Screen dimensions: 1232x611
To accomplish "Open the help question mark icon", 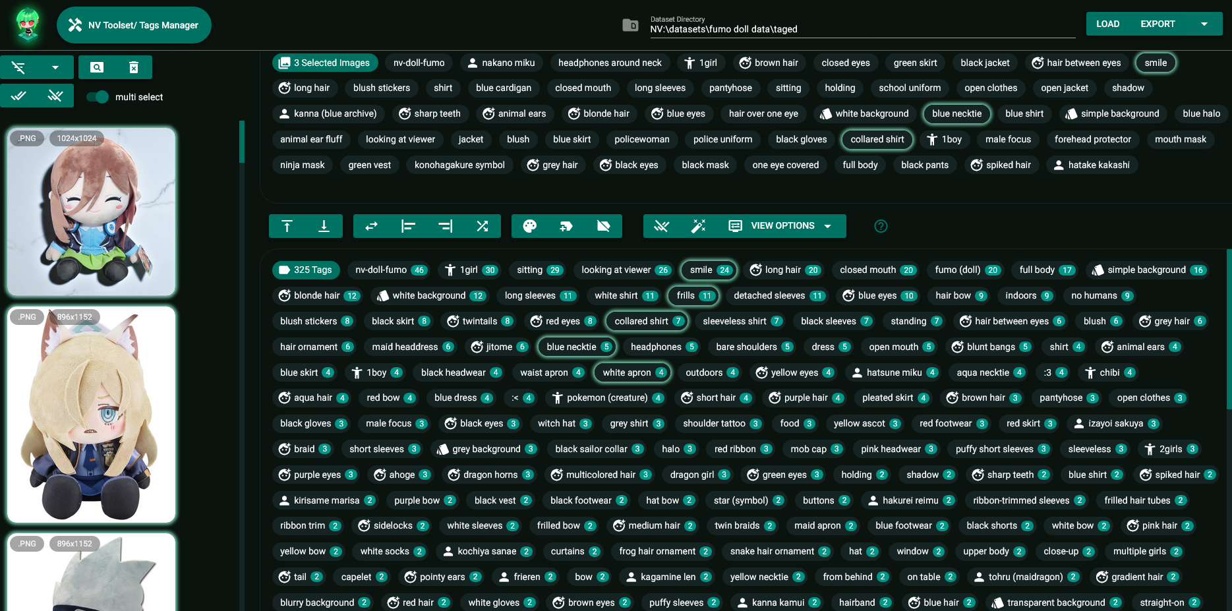I will pyautogui.click(x=881, y=225).
